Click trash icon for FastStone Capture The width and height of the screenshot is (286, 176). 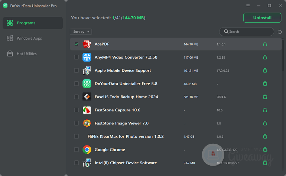(265, 110)
